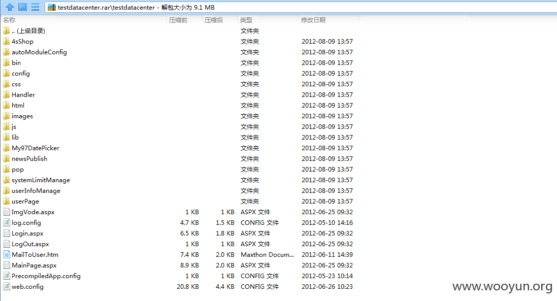
Task: Click the archive path address field
Action: coord(301,7)
